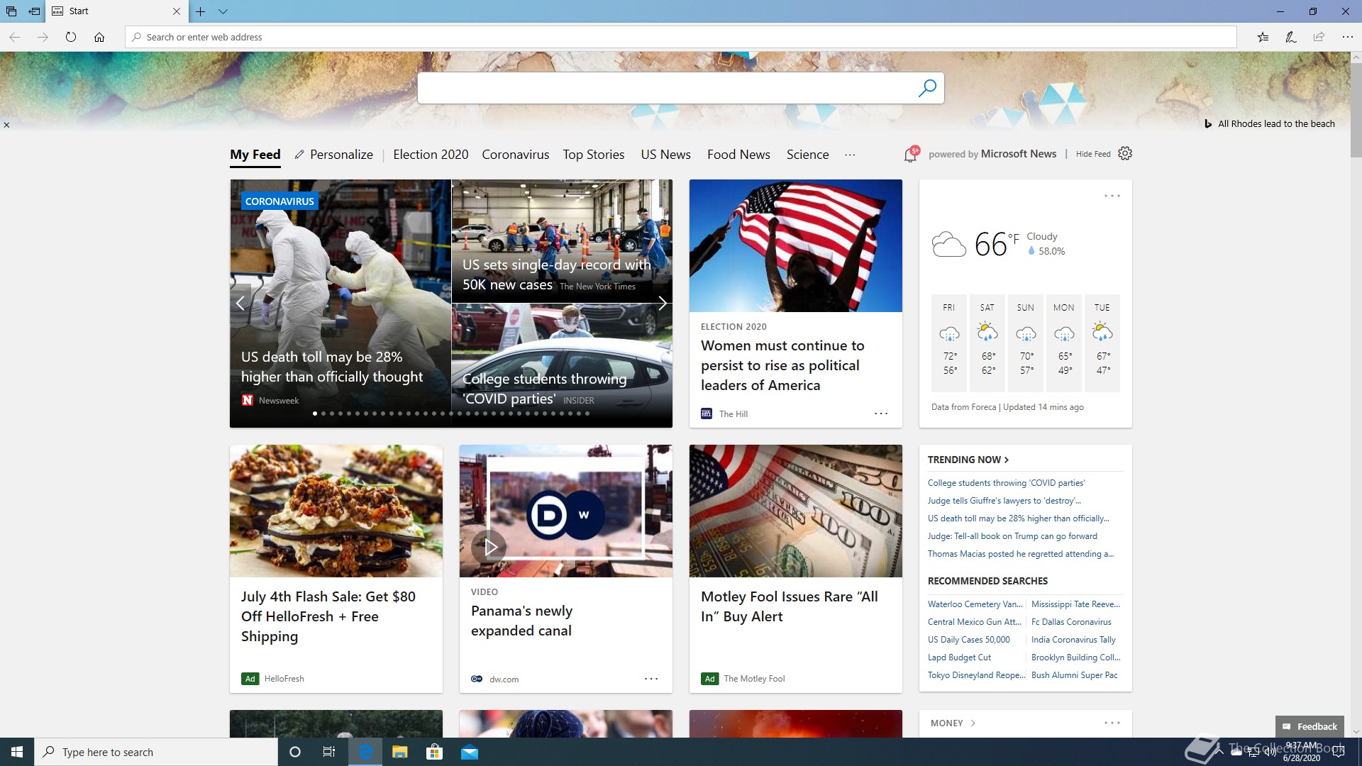Click Edge icon on taskbar

coord(365,752)
